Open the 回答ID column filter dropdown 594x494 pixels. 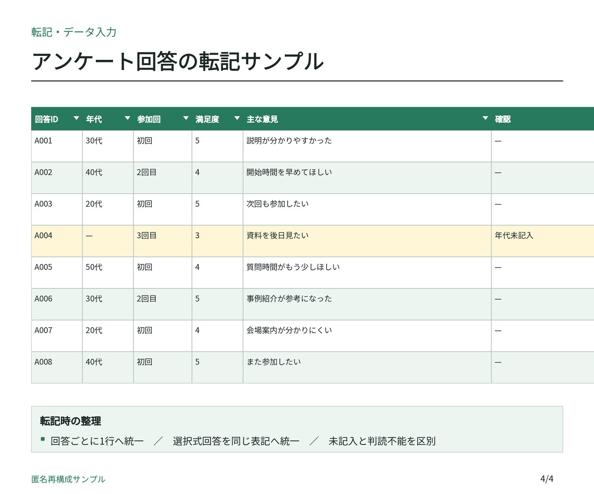76,119
